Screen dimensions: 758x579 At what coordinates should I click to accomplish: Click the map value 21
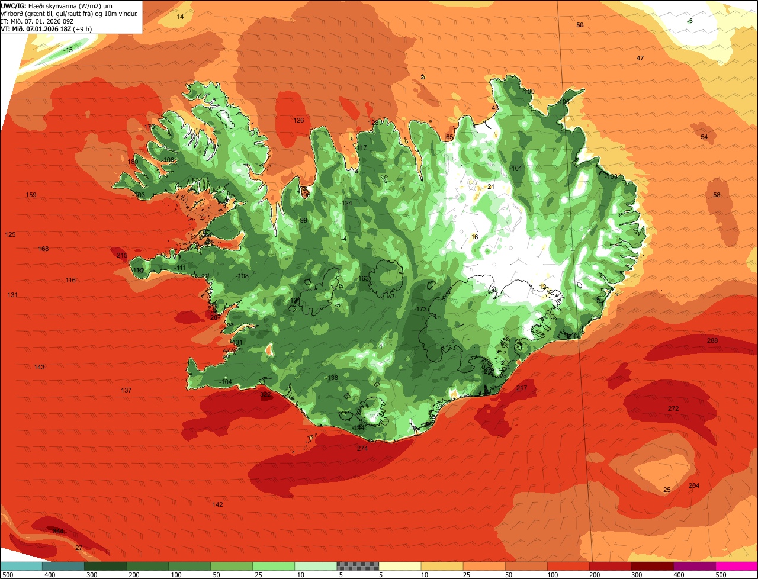[x=490, y=187]
